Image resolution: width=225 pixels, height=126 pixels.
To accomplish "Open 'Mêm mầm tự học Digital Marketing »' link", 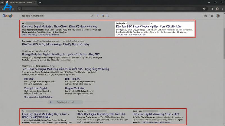I will coord(39,97).
